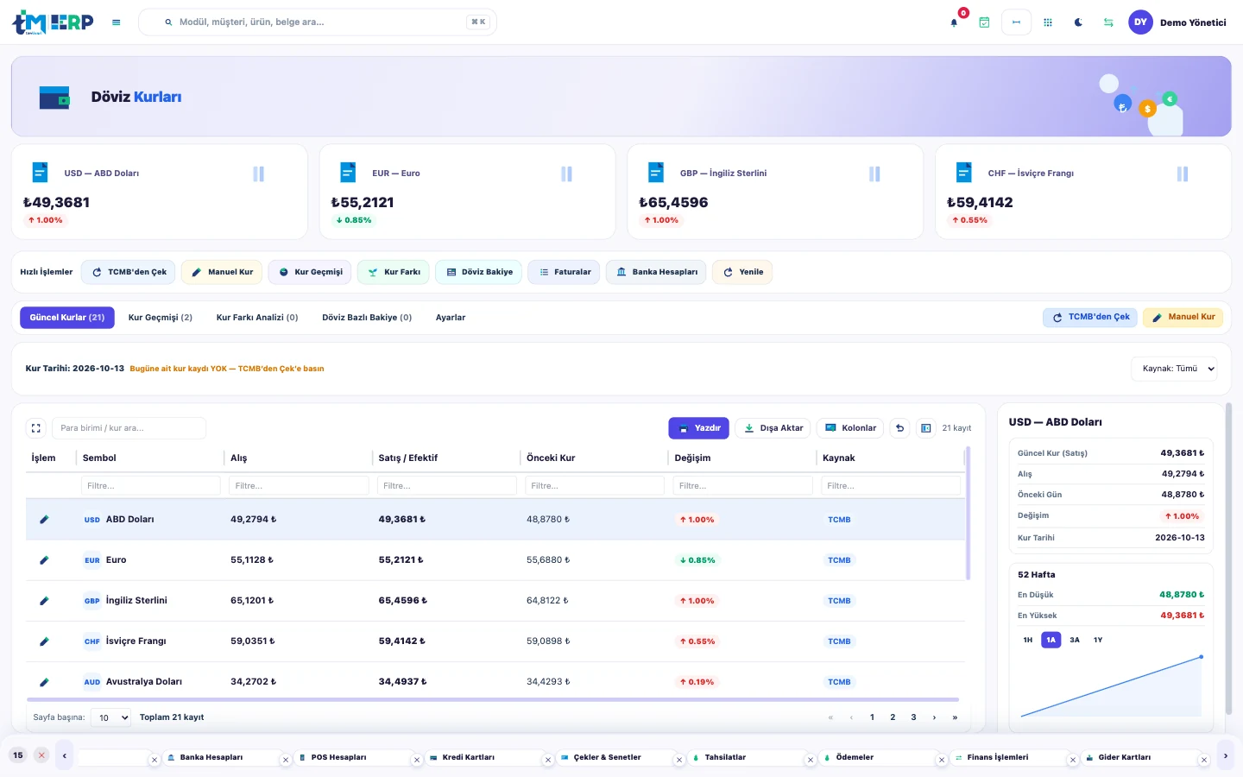Screen dimensions: 1243x777
Task: Edit the ABD Doları row pencil icon
Action: (x=44, y=520)
